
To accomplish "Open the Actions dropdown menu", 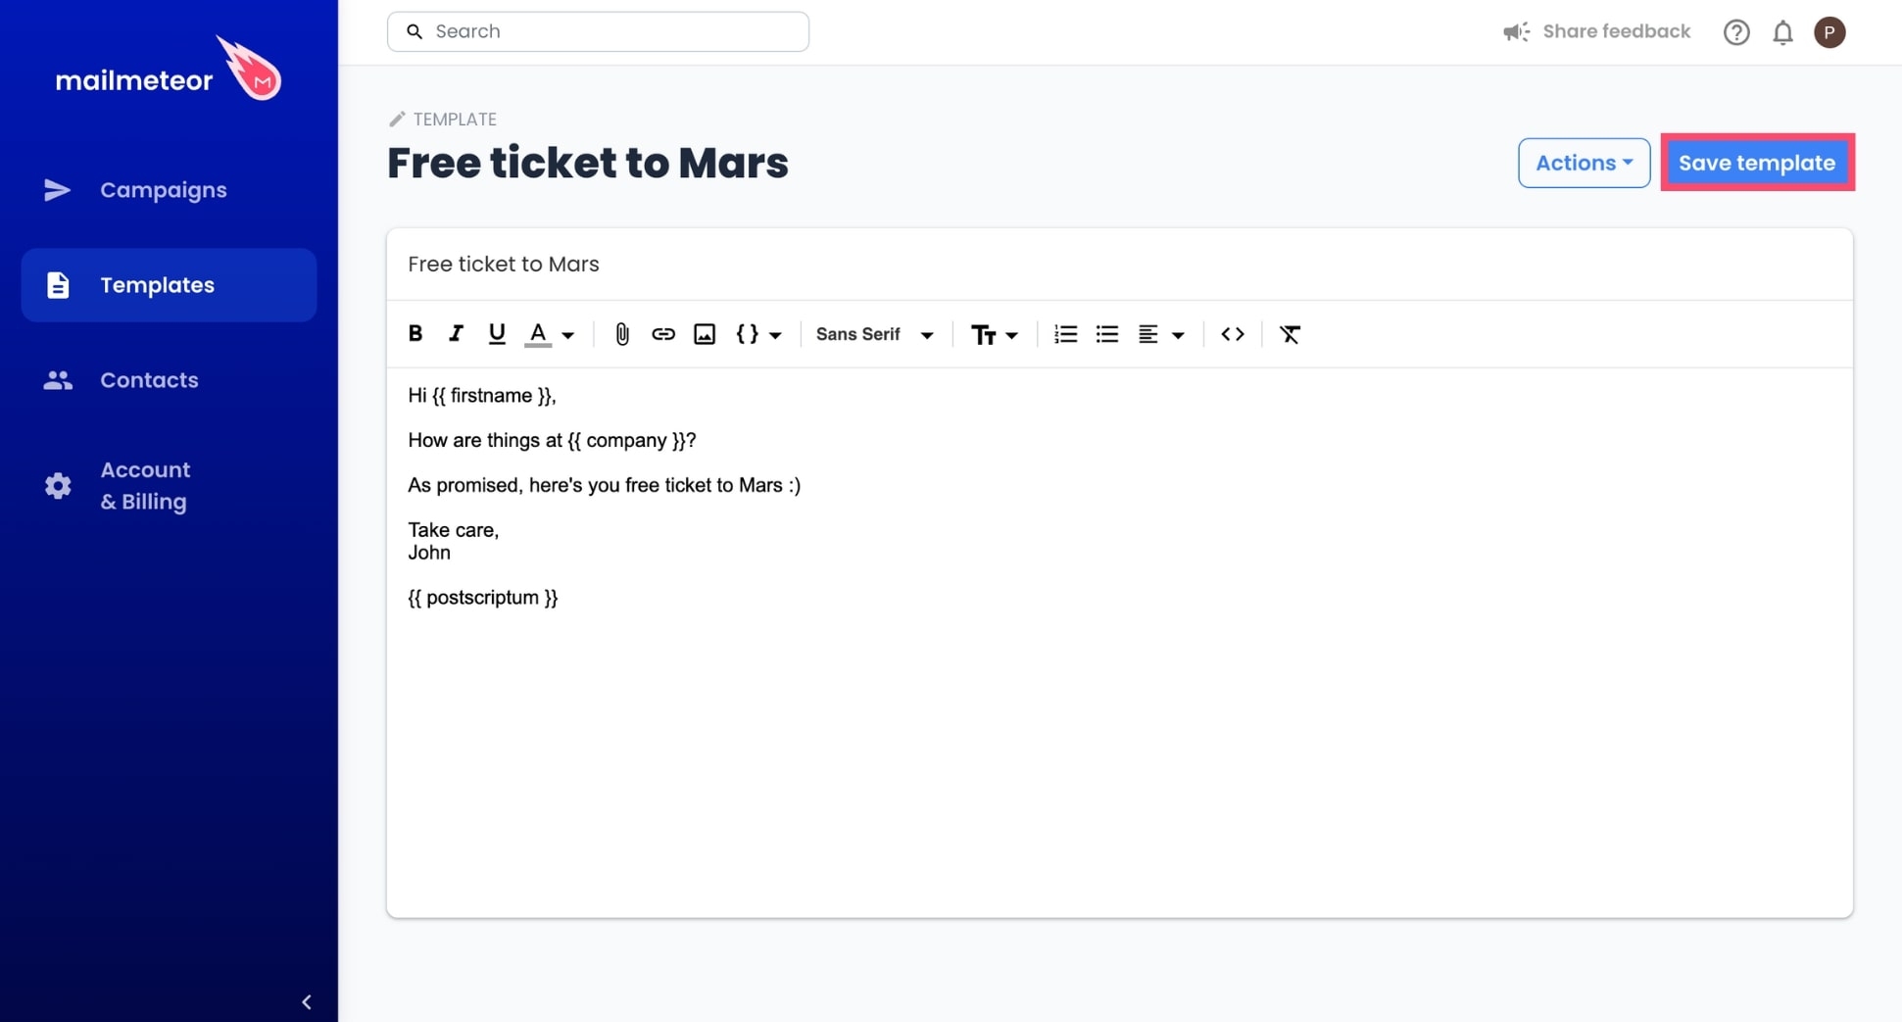I will pyautogui.click(x=1584, y=163).
